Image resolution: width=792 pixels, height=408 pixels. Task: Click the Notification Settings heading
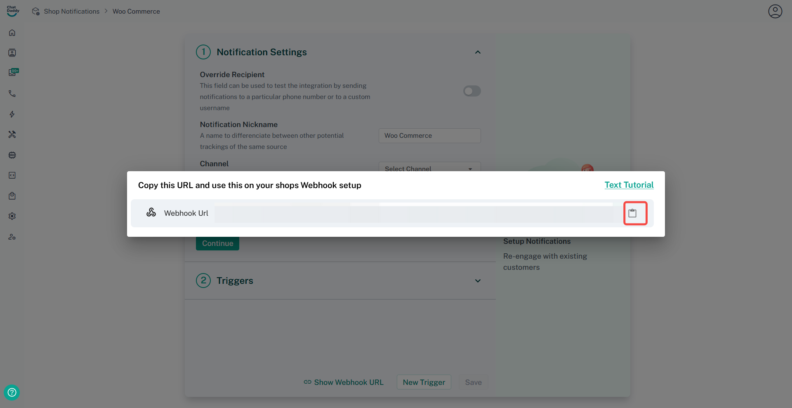(262, 52)
